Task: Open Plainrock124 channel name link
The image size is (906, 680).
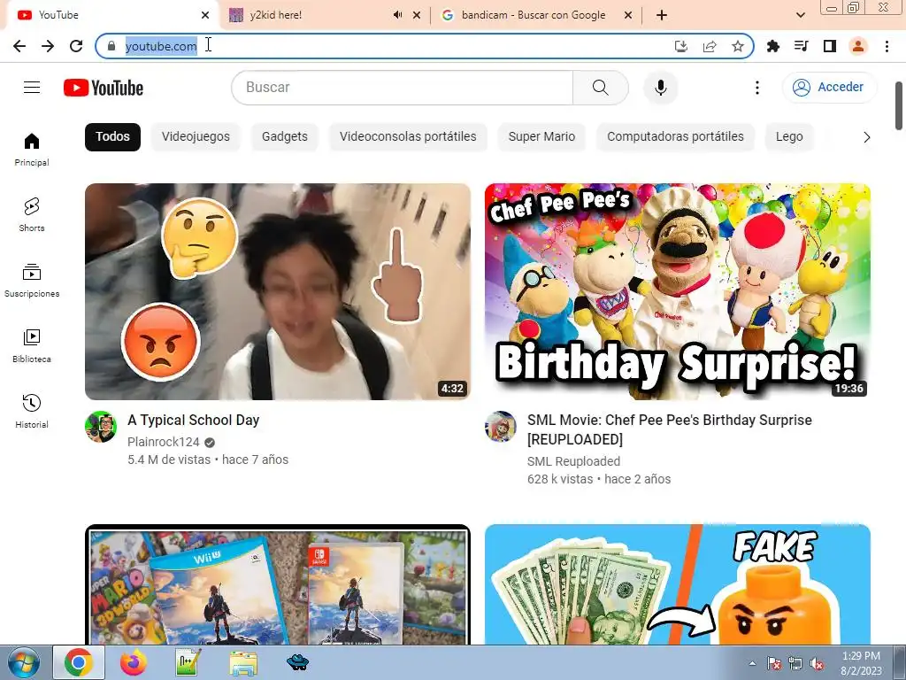Action: point(164,443)
